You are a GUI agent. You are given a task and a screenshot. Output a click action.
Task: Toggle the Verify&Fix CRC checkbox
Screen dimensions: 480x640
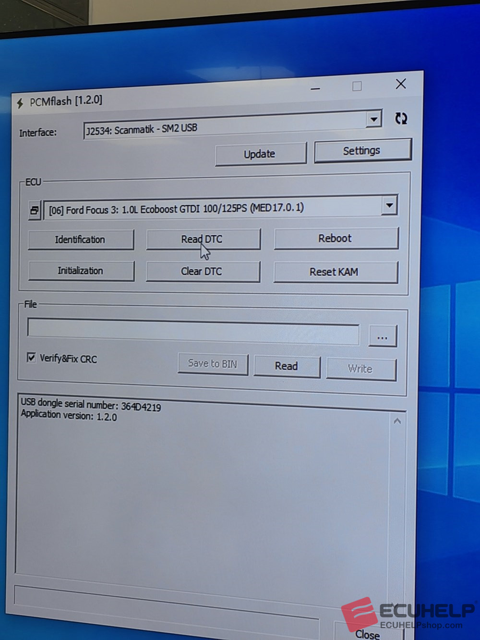click(32, 358)
